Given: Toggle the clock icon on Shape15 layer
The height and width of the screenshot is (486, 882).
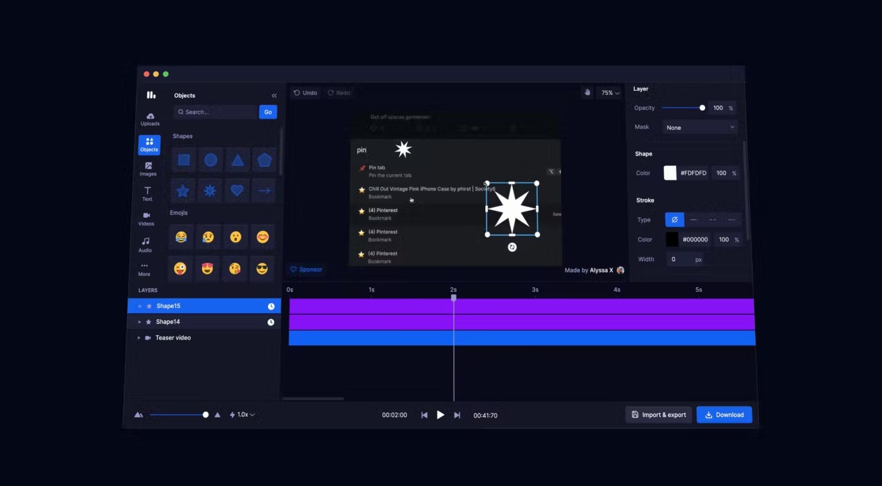Looking at the screenshot, I should click(271, 306).
